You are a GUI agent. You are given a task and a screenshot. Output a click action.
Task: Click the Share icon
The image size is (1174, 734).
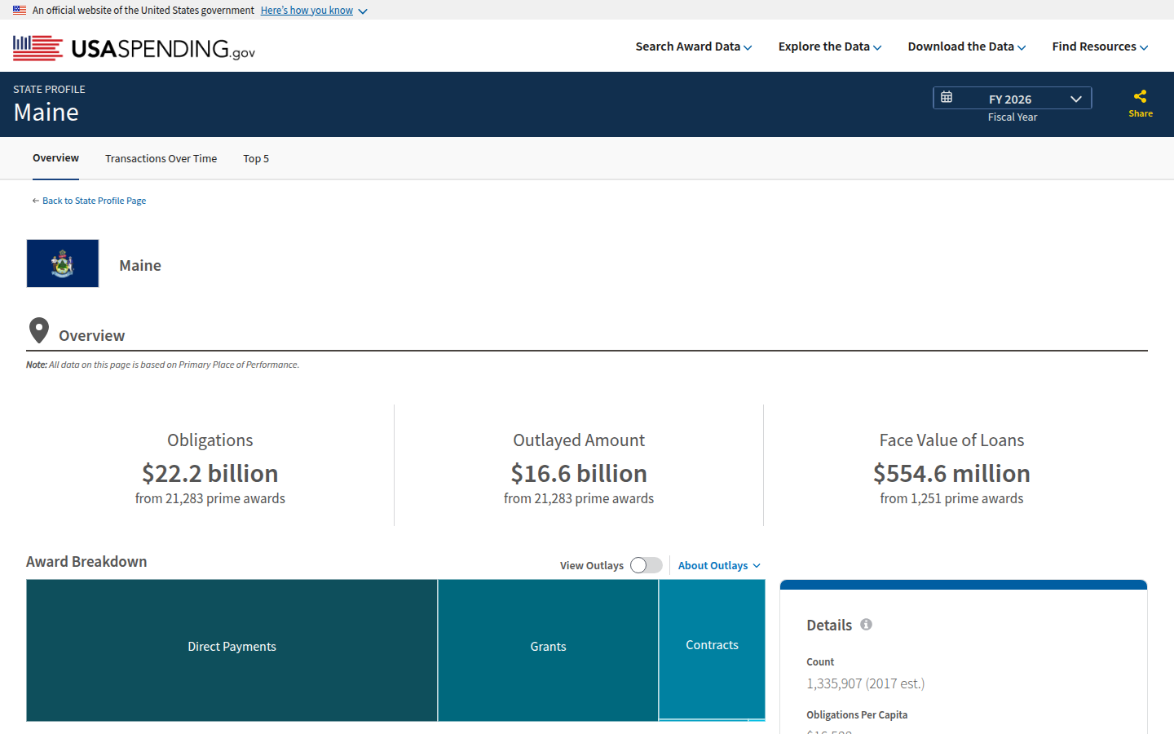pyautogui.click(x=1140, y=96)
